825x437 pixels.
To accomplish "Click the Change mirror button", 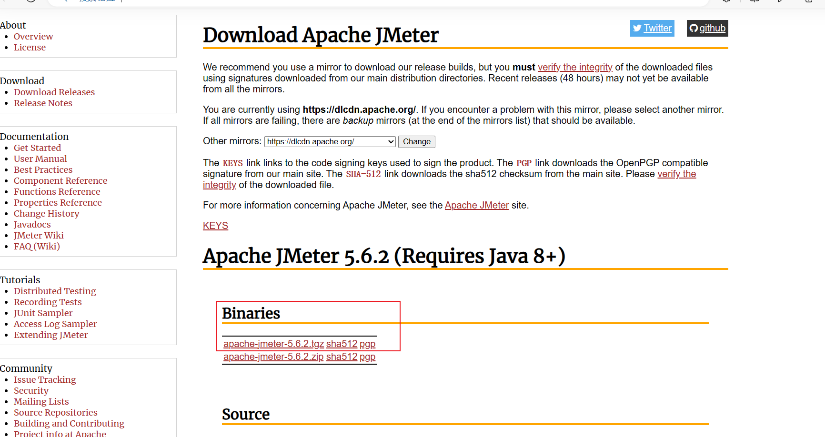I will [417, 141].
